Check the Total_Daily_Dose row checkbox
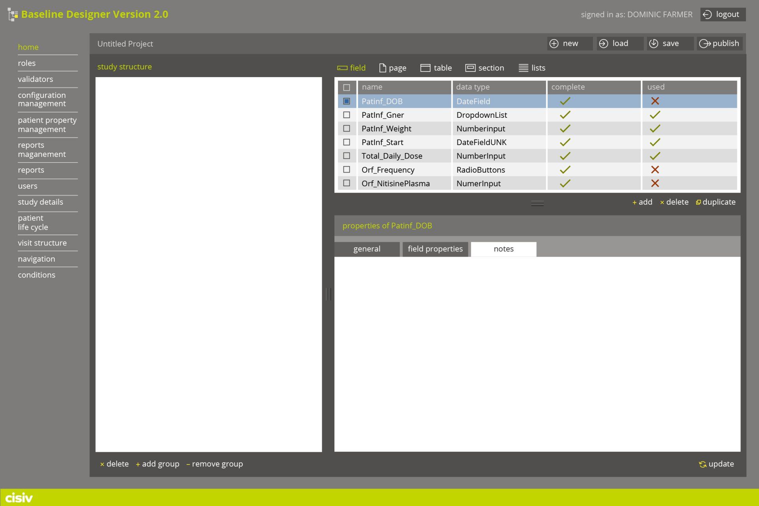Screen dimensions: 759x506 click(x=347, y=156)
